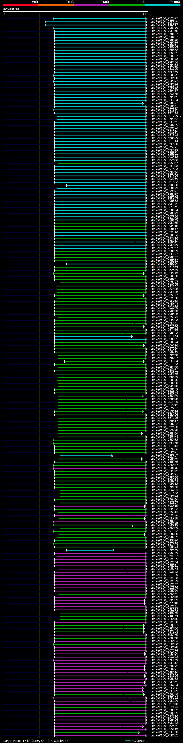The width and height of the screenshot is (183, 743).
Task: Select hit UniRef100_A2TJG0
Action: pos(164,575)
